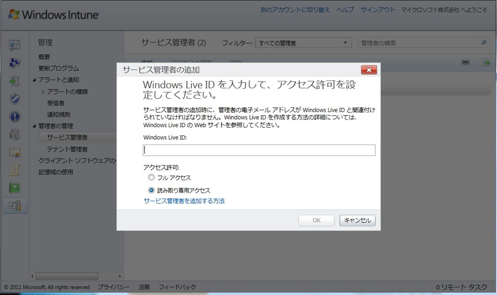This screenshot has width=497, height=295.
Task: Expand the アラートの種類 tree node
Action: click(x=43, y=91)
